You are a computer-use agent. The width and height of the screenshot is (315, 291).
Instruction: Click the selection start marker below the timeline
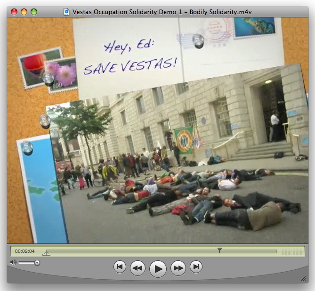point(47,253)
